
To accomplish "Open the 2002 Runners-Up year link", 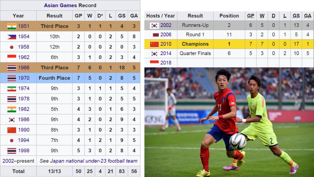I will pyautogui.click(x=166, y=25).
